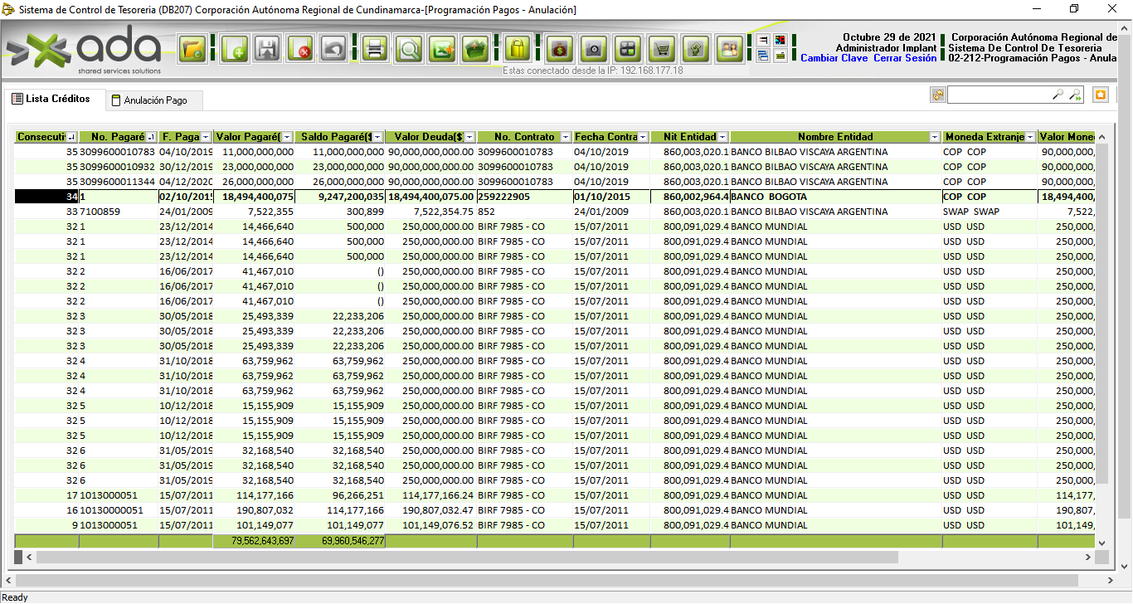This screenshot has width=1133, height=604.
Task: Undo changes with the curved arrow icon
Action: point(333,49)
